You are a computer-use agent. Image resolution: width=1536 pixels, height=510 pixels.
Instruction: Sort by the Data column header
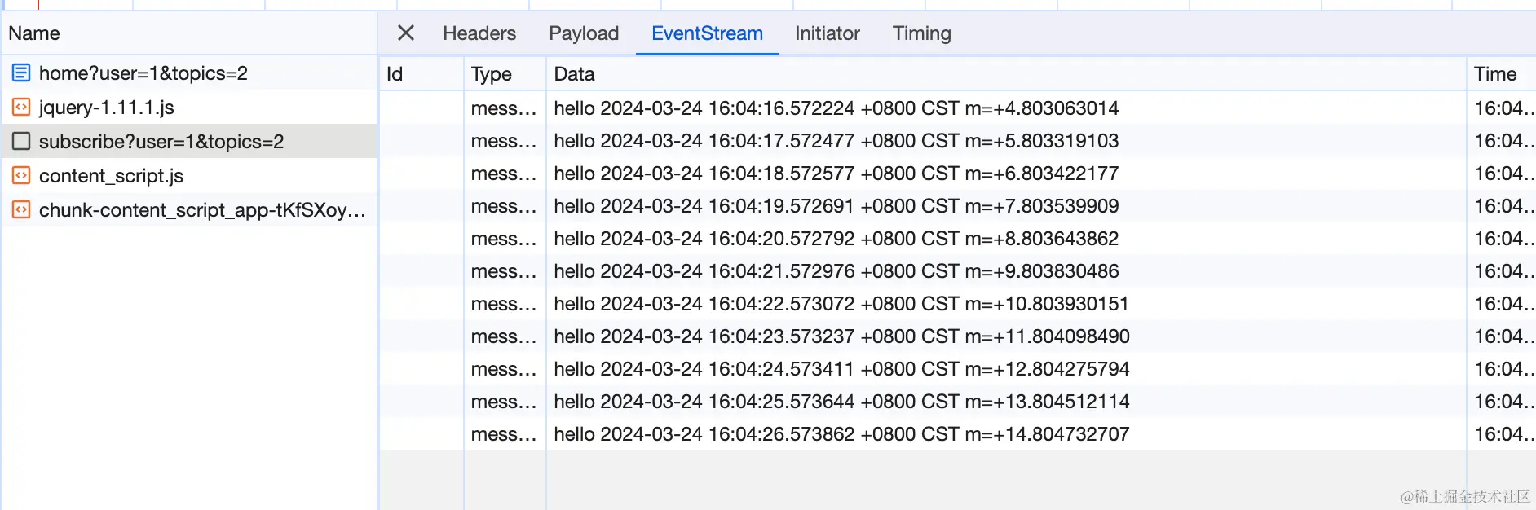(x=574, y=74)
